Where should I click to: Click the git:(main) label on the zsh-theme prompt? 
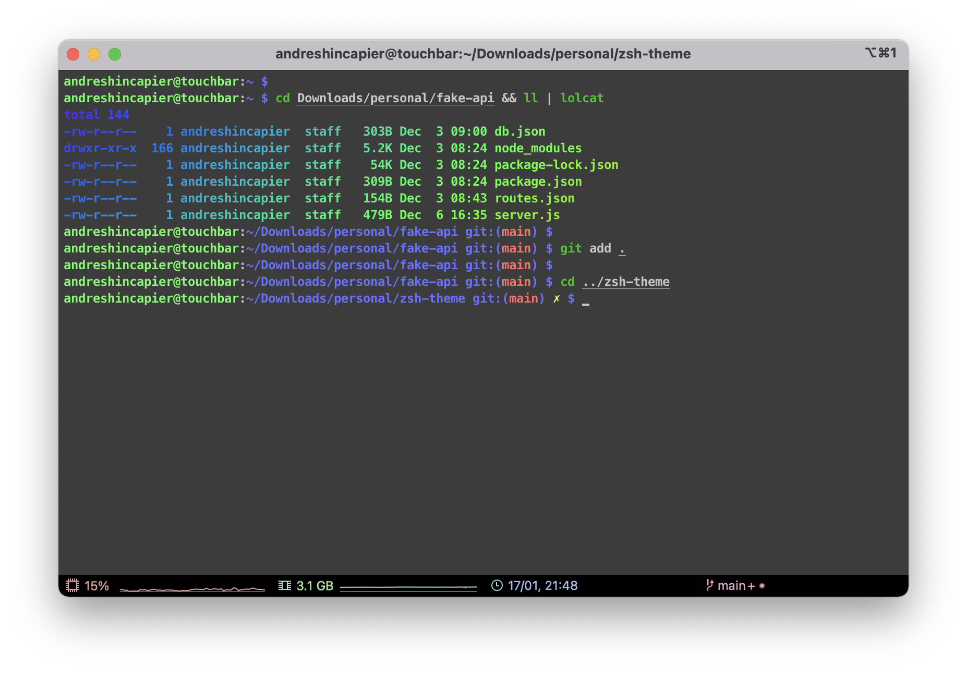point(509,298)
